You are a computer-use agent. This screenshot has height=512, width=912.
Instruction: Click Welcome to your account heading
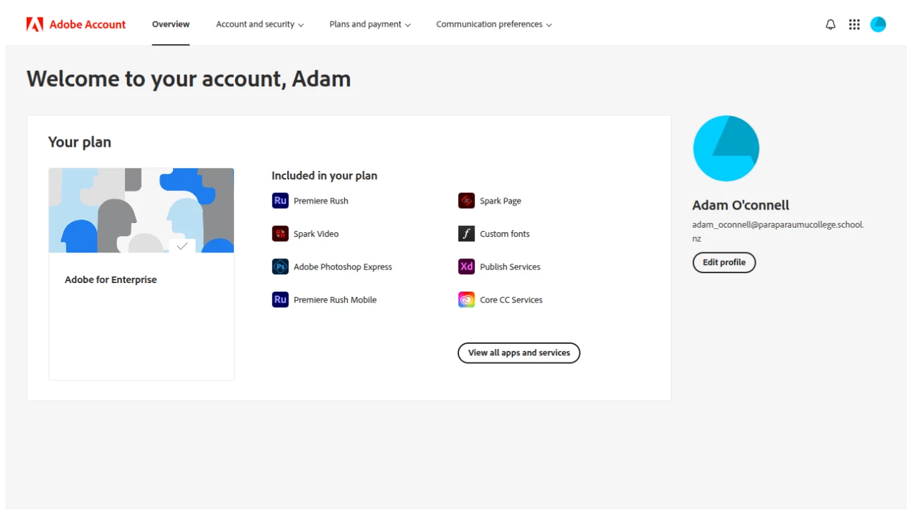pos(188,79)
